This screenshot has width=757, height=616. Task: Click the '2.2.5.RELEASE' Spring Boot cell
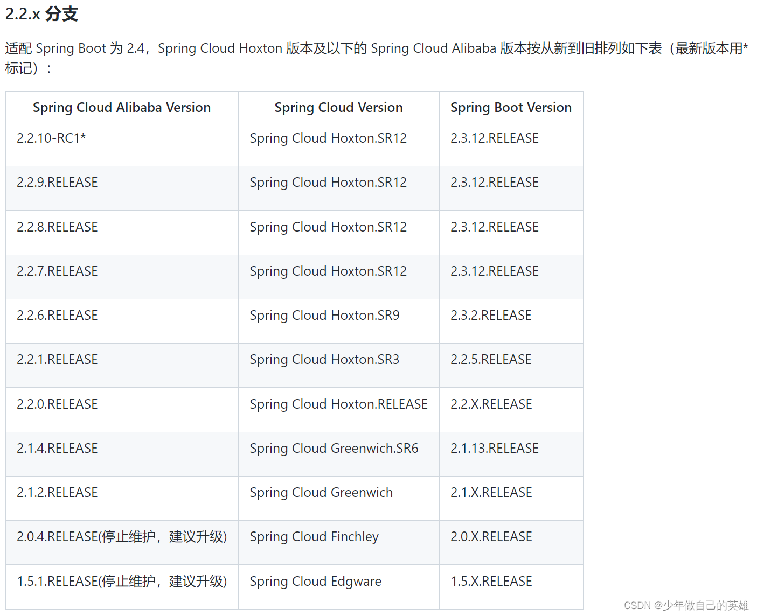pos(511,366)
